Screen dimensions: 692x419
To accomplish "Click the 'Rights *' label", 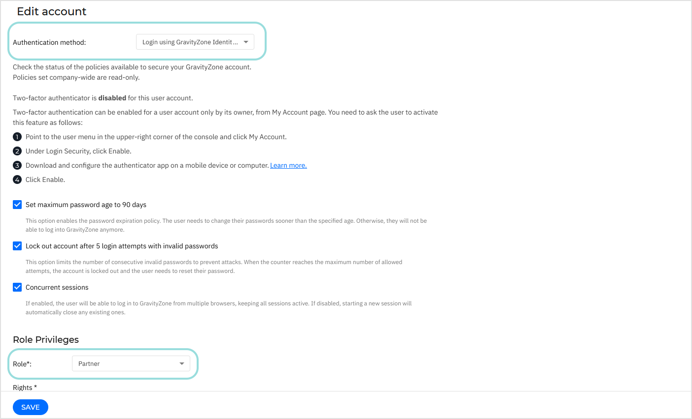I will tap(25, 387).
